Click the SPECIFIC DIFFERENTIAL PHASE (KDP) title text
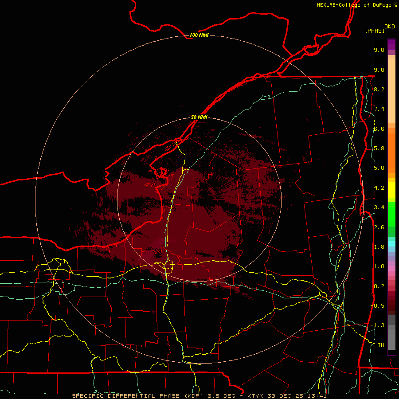This screenshot has height=399, width=399. 137,396
